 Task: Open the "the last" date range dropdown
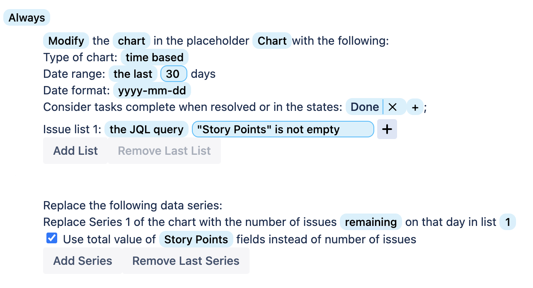coord(133,74)
